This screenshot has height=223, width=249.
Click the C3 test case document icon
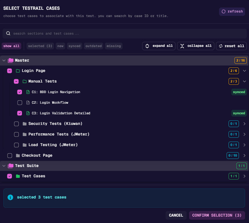coord(28,113)
